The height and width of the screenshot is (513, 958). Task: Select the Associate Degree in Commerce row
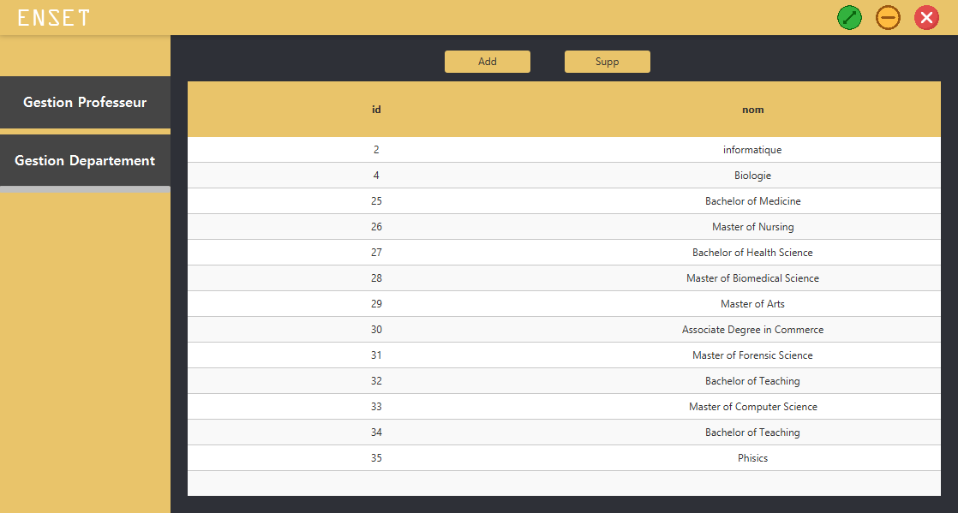564,329
